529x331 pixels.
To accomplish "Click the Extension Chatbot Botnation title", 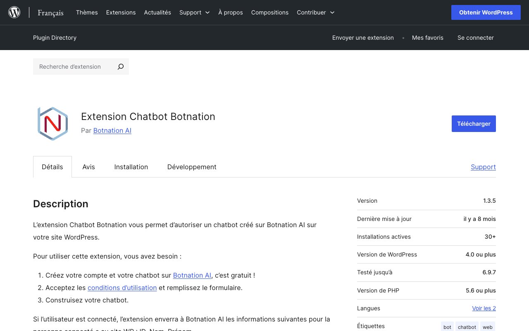I will [148, 117].
